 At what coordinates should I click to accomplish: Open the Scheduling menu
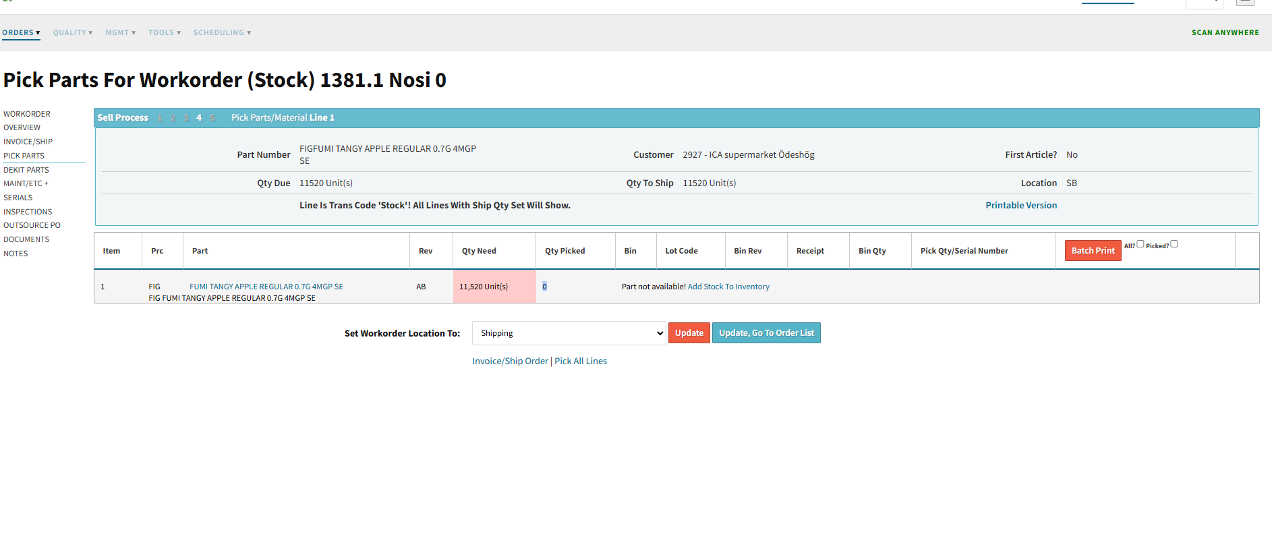(222, 32)
